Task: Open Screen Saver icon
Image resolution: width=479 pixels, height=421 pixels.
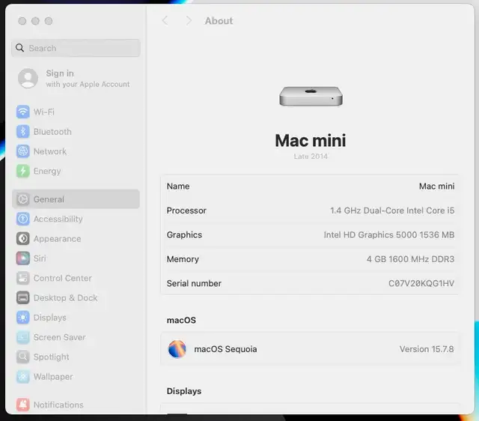Action: point(23,337)
